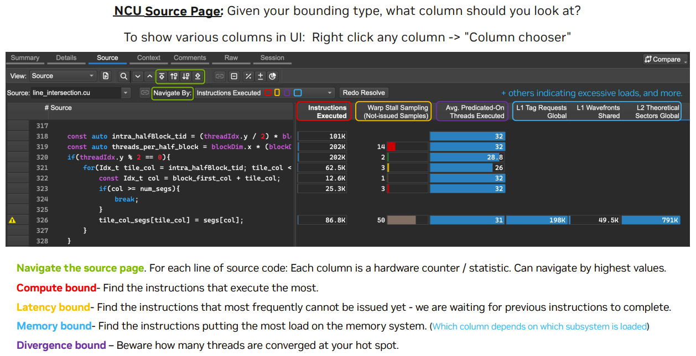696x356 pixels.
Task: Click the navigate to previous hotspot icon
Action: 174,76
